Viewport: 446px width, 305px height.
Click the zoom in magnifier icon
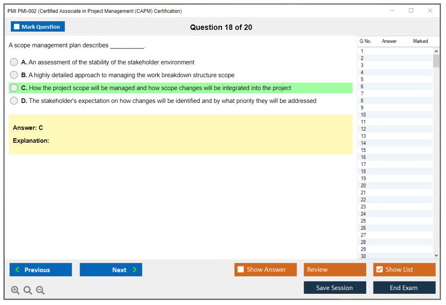[15, 290]
